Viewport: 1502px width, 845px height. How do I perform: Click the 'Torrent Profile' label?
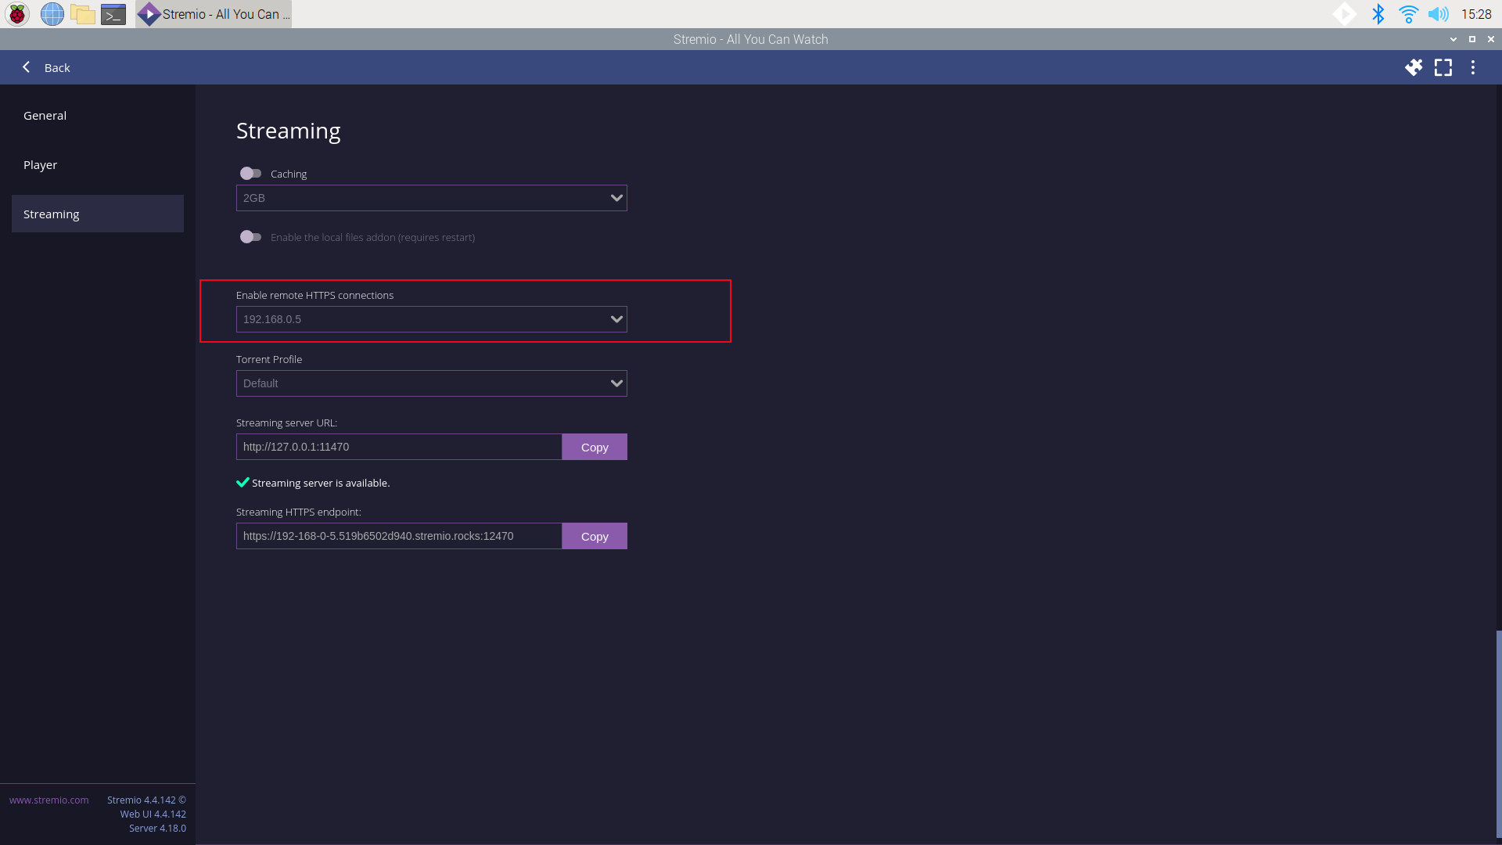pyautogui.click(x=269, y=359)
